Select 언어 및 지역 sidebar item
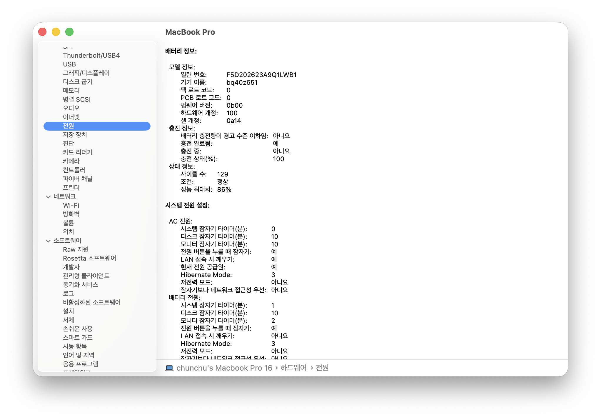The height and width of the screenshot is (420, 601). [79, 355]
